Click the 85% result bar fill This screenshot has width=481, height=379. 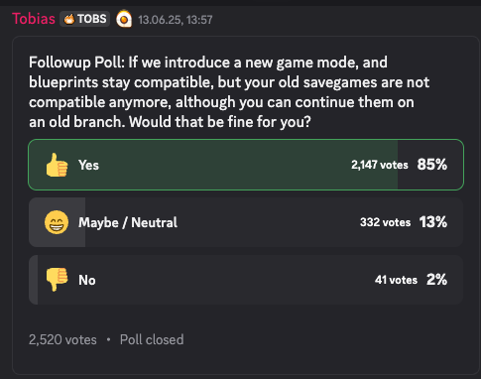(213, 165)
